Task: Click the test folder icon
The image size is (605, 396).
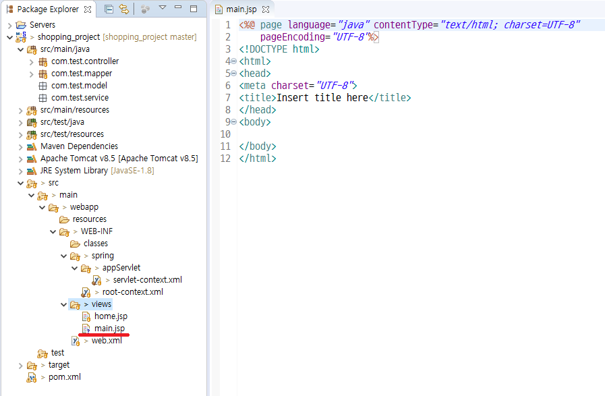Action: (42, 353)
